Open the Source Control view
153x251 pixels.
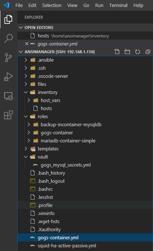coord(8,58)
